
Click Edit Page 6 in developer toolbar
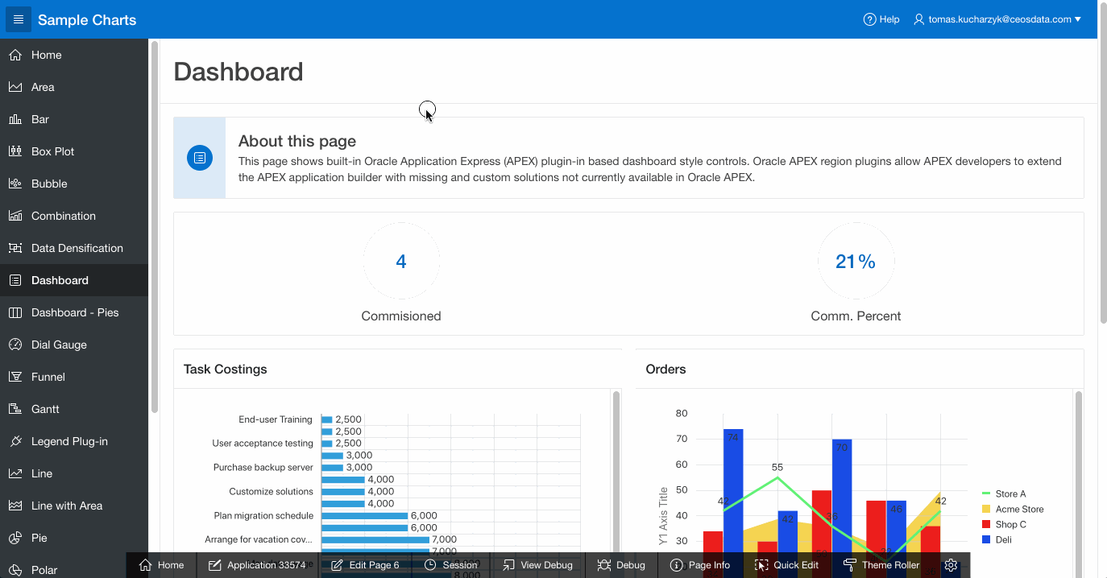point(365,565)
